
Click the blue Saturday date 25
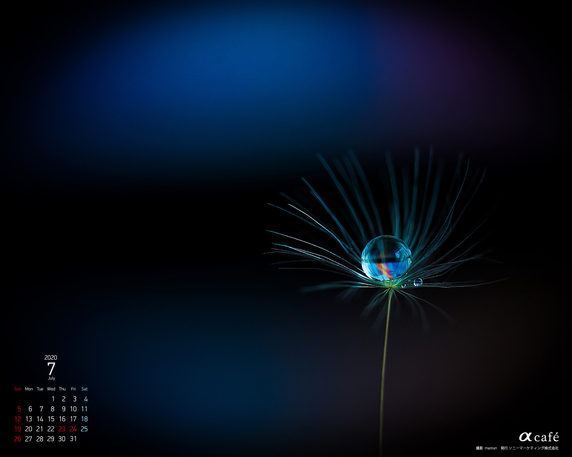tap(84, 429)
